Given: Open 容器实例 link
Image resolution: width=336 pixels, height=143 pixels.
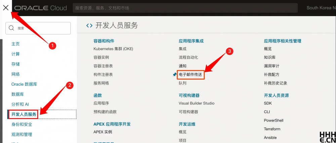Looking at the screenshot, I should [x=101, y=57].
